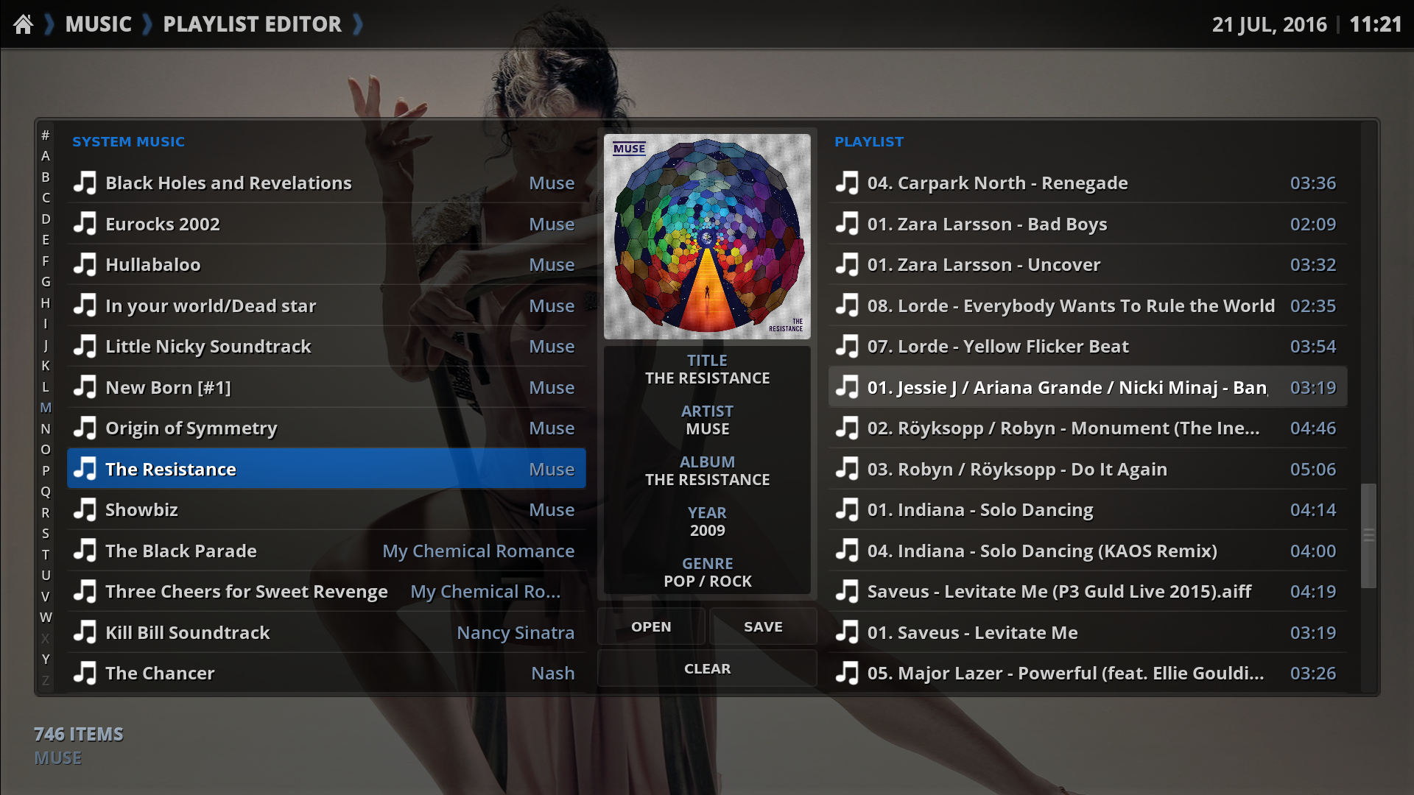Click note icon for Solo Dancing (KAOS Remix)

tap(847, 551)
